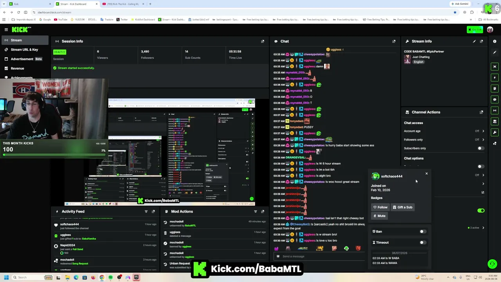Screen dimensions: 501x282
Task: Click the Ask Gemini button in Chrome
Action: [460, 4]
